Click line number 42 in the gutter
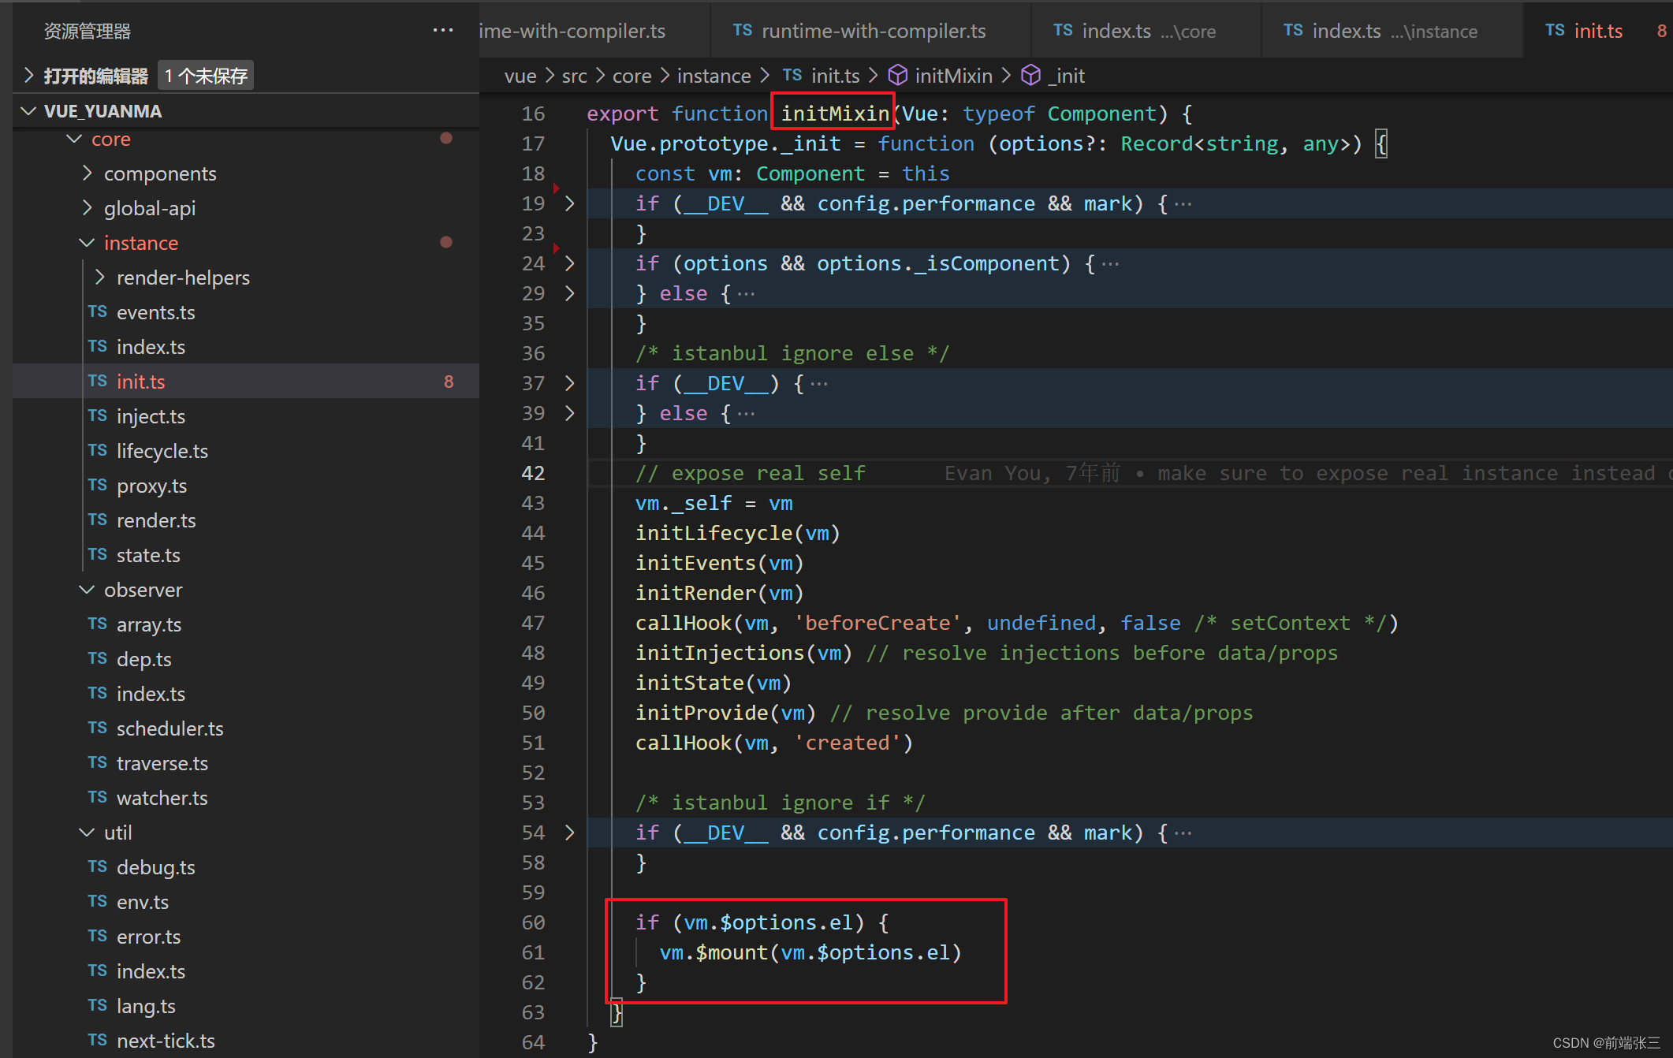 coord(533,473)
